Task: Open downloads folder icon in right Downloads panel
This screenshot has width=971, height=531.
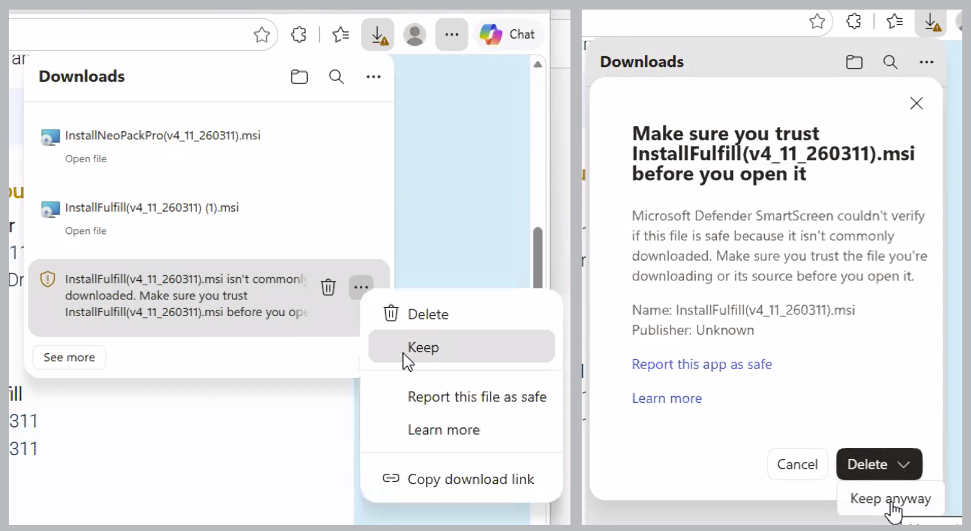Action: point(854,62)
